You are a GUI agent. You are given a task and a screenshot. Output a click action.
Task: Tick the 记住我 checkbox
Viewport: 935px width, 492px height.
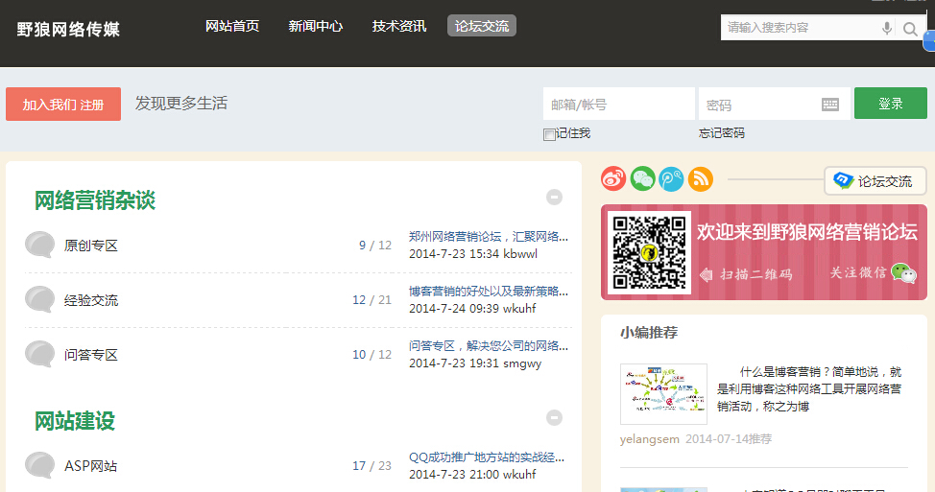[549, 134]
